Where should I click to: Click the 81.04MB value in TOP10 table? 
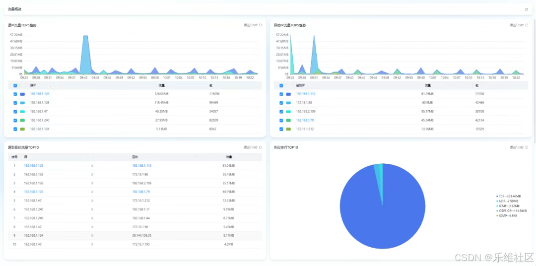[229, 165]
